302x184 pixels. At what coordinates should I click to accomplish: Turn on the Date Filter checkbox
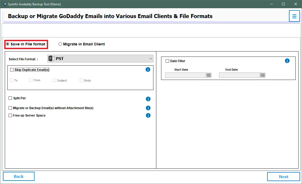click(167, 61)
